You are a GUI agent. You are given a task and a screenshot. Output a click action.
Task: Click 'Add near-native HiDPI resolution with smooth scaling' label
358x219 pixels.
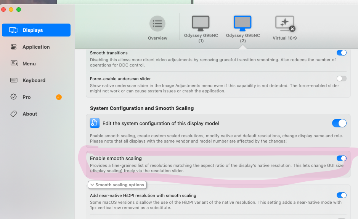[x=143, y=195]
